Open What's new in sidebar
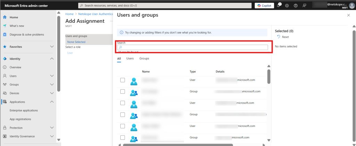Viewport: 356px width, 146px height. pos(17,26)
